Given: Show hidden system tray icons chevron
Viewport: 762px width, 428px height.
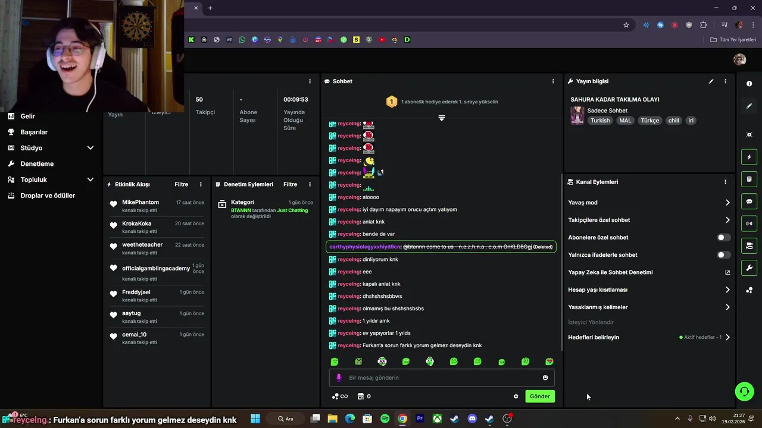Looking at the screenshot, I should (x=677, y=418).
